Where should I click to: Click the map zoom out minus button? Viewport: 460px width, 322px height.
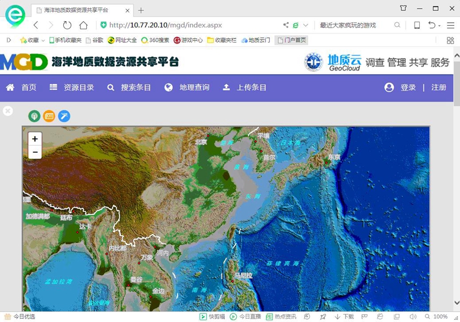click(35, 152)
